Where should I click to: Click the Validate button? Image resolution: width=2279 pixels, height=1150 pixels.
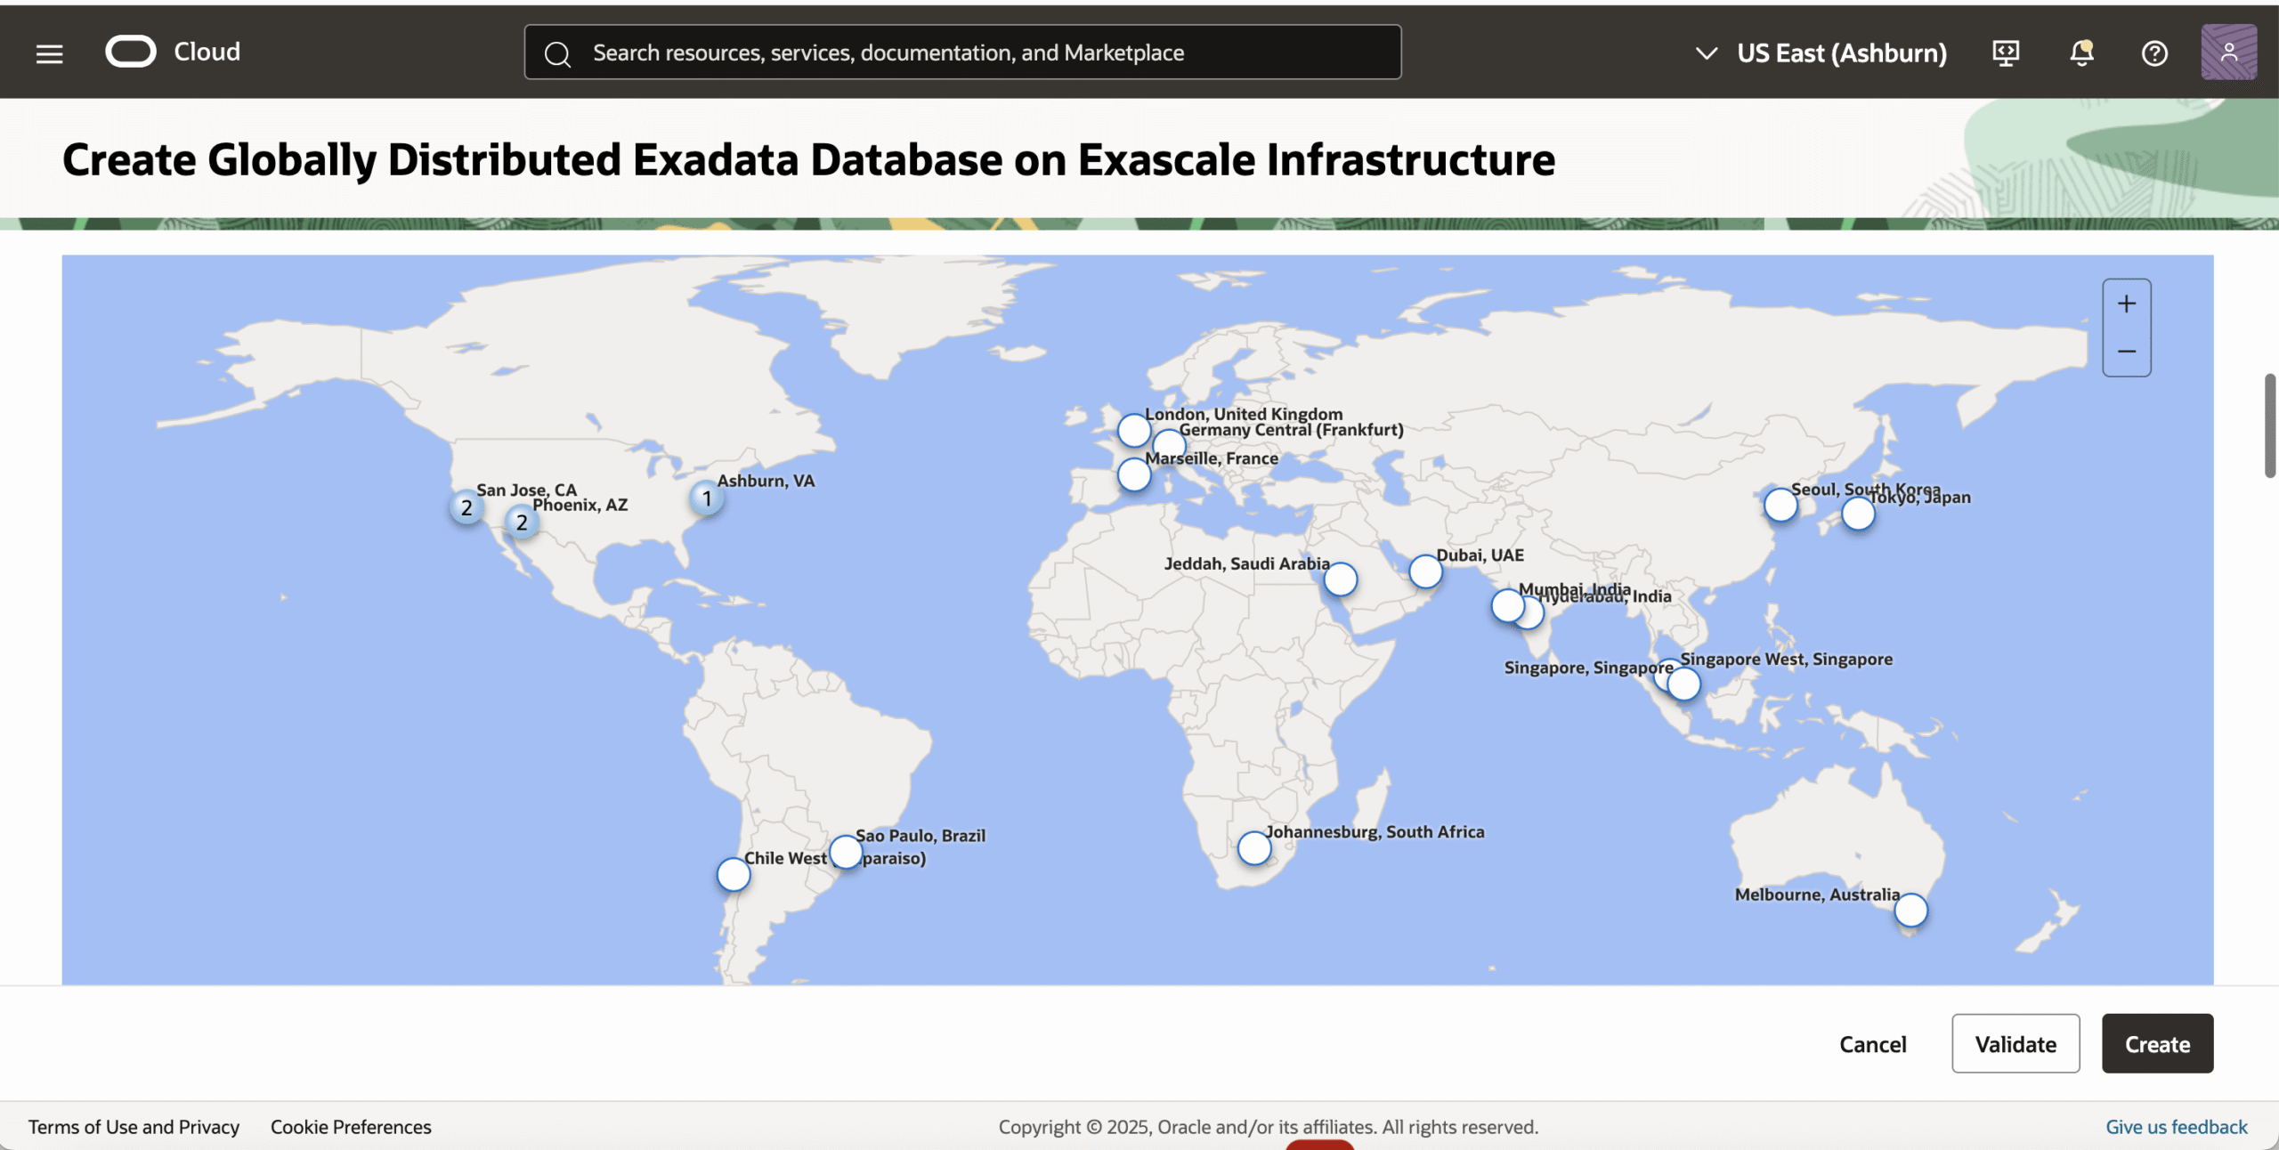pyautogui.click(x=2015, y=1043)
